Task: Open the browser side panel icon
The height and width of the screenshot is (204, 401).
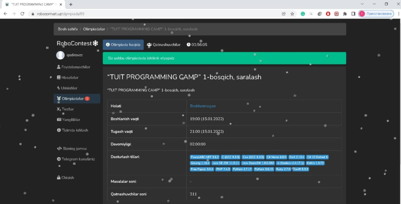Action: pos(353,14)
